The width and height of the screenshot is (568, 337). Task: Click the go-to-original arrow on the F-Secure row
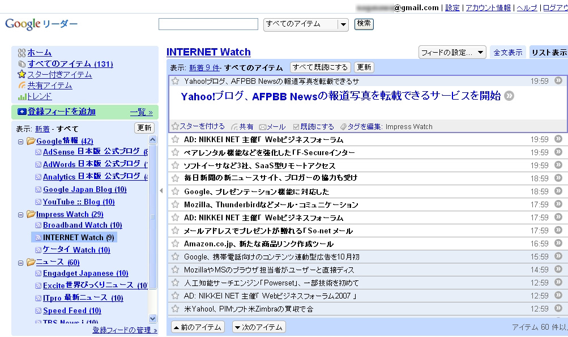[x=558, y=152]
